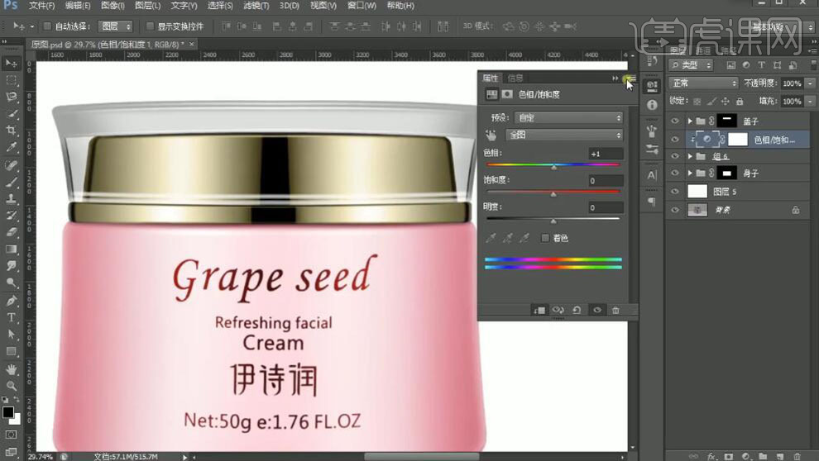819x461 pixels.
Task: Hide the 盖子 group layer
Action: point(674,121)
